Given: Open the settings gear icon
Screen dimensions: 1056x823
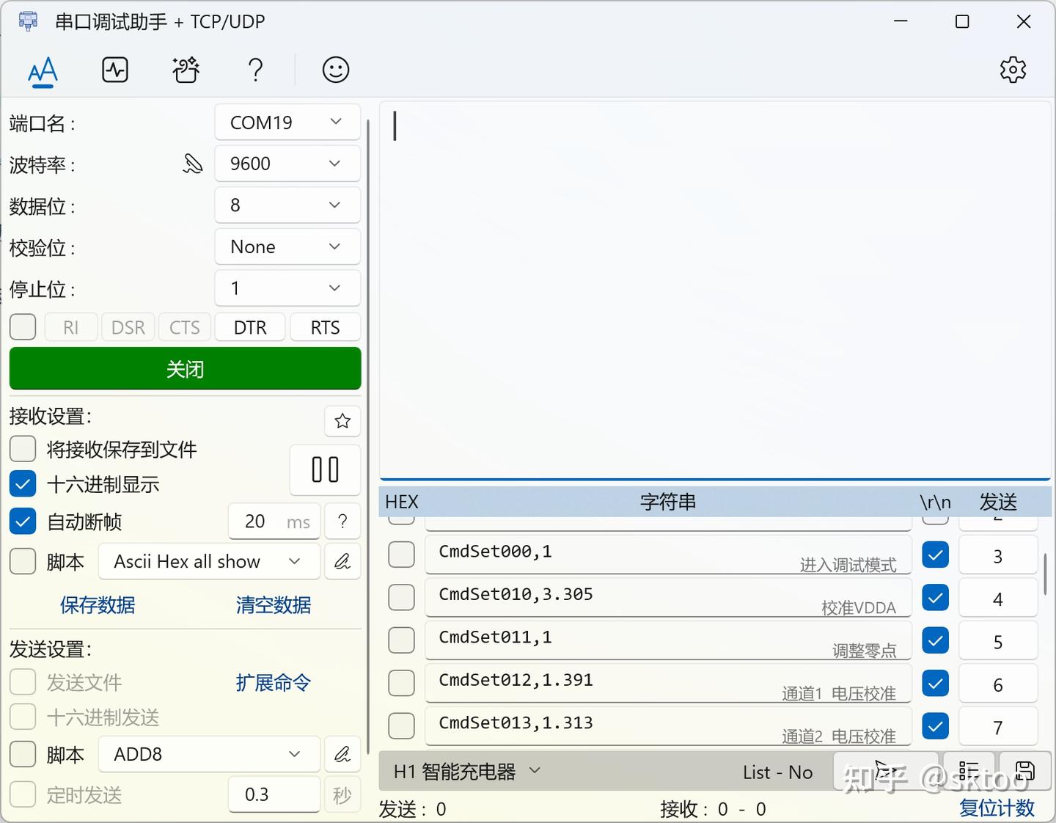Looking at the screenshot, I should (1013, 70).
